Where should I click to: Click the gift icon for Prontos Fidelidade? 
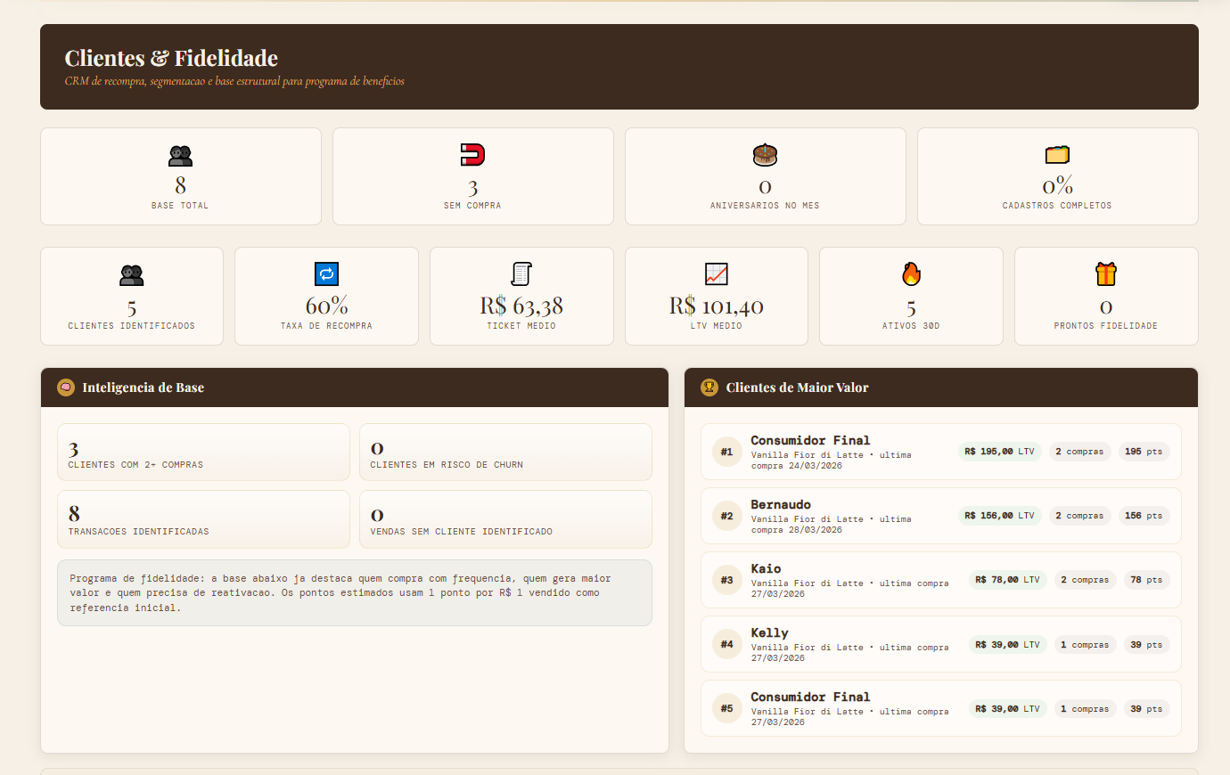click(x=1106, y=274)
